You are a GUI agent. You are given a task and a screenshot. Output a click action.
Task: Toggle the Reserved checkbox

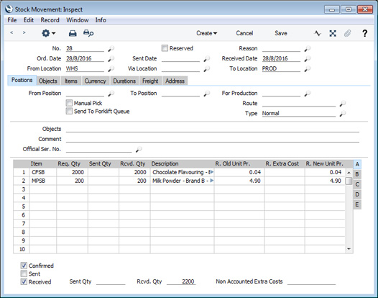pyautogui.click(x=165, y=48)
